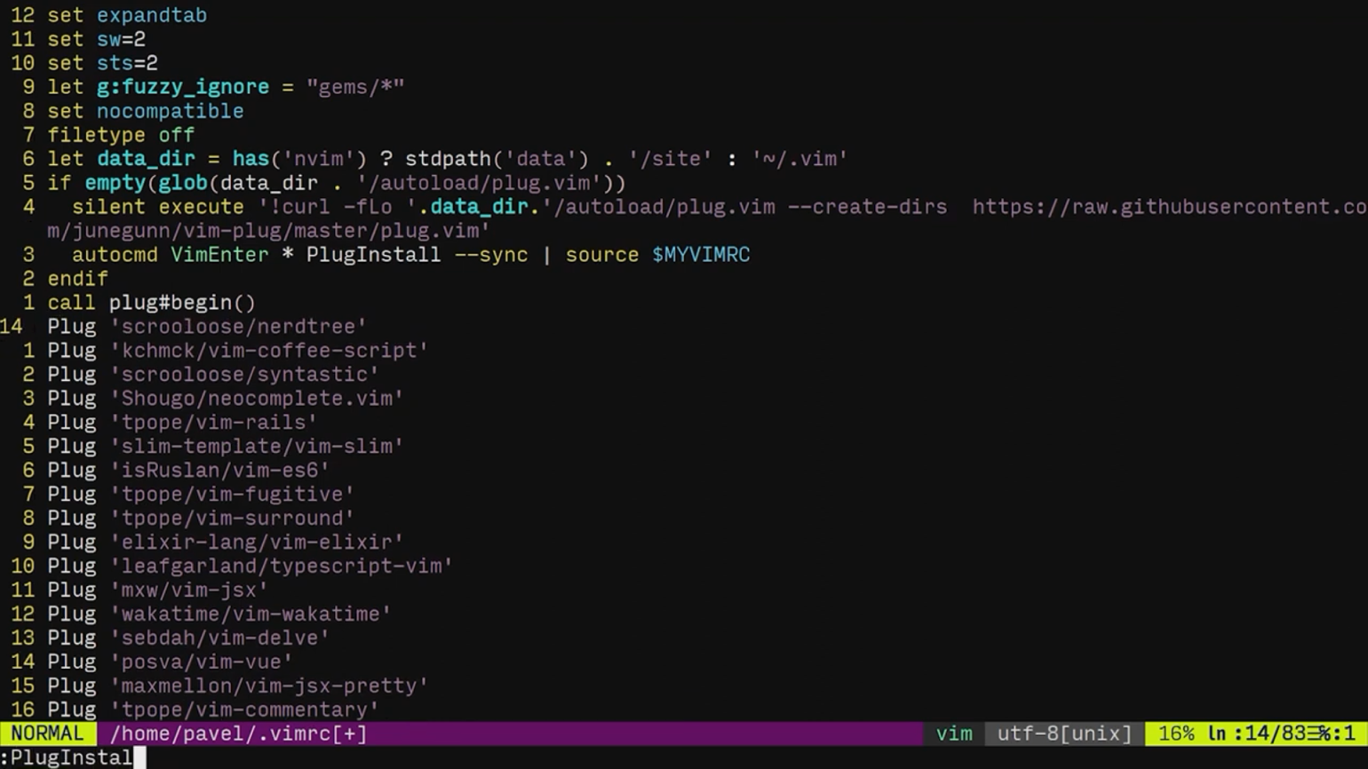Image resolution: width=1368 pixels, height=769 pixels.
Task: Click the 16% scroll position indicator
Action: click(x=1176, y=733)
